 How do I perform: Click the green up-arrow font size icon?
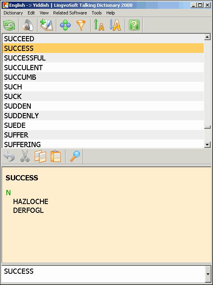coord(99,25)
